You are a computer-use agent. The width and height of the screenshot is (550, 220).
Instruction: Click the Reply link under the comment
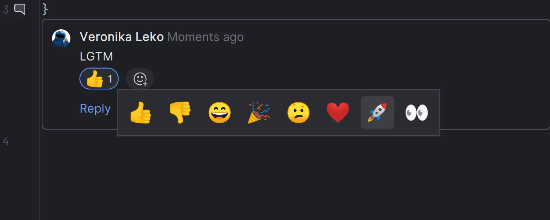95,109
